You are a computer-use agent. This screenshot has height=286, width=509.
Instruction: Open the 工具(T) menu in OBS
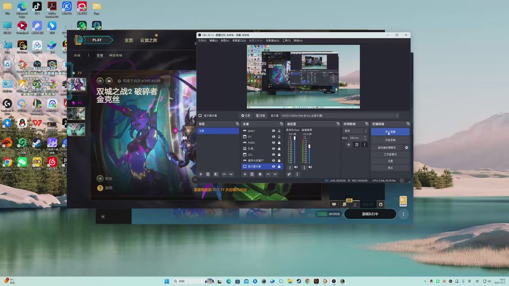286,41
